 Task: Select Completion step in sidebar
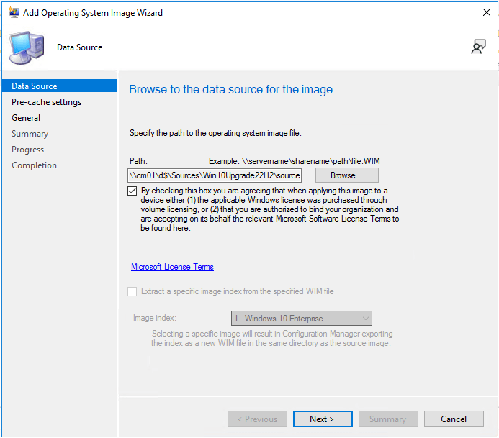tap(34, 165)
